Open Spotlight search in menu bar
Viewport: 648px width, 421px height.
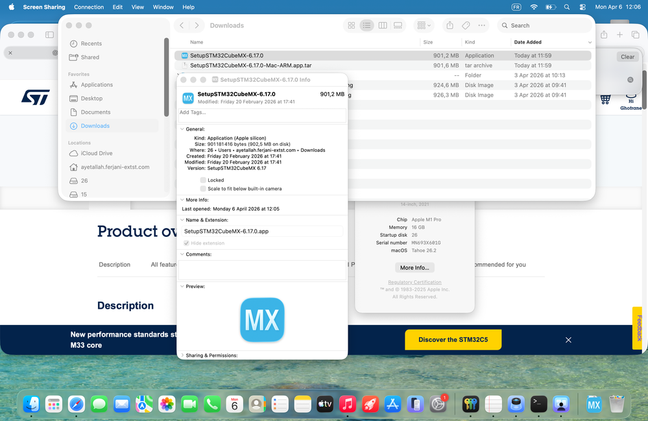click(567, 7)
